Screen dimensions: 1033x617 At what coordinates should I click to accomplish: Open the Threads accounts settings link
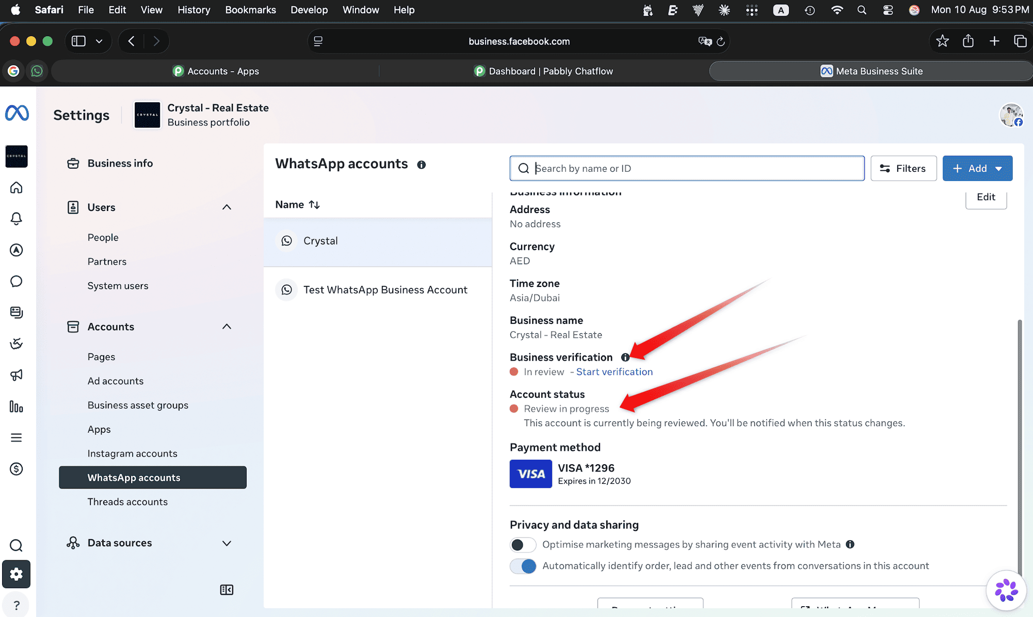[x=127, y=502]
